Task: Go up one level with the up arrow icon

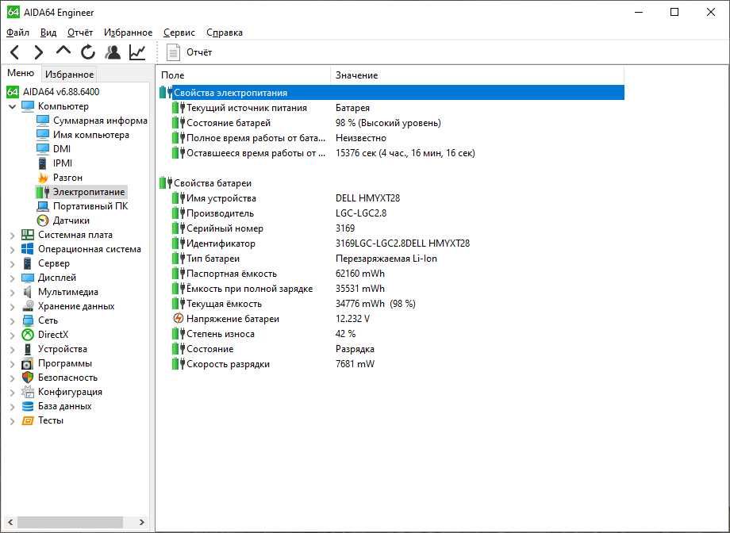Action: coord(63,51)
